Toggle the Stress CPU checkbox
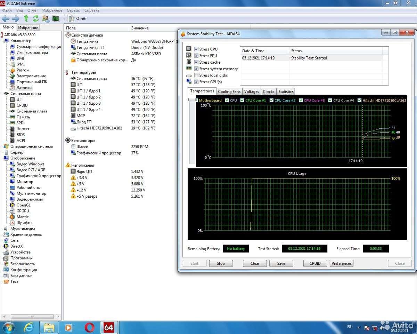 (196, 49)
